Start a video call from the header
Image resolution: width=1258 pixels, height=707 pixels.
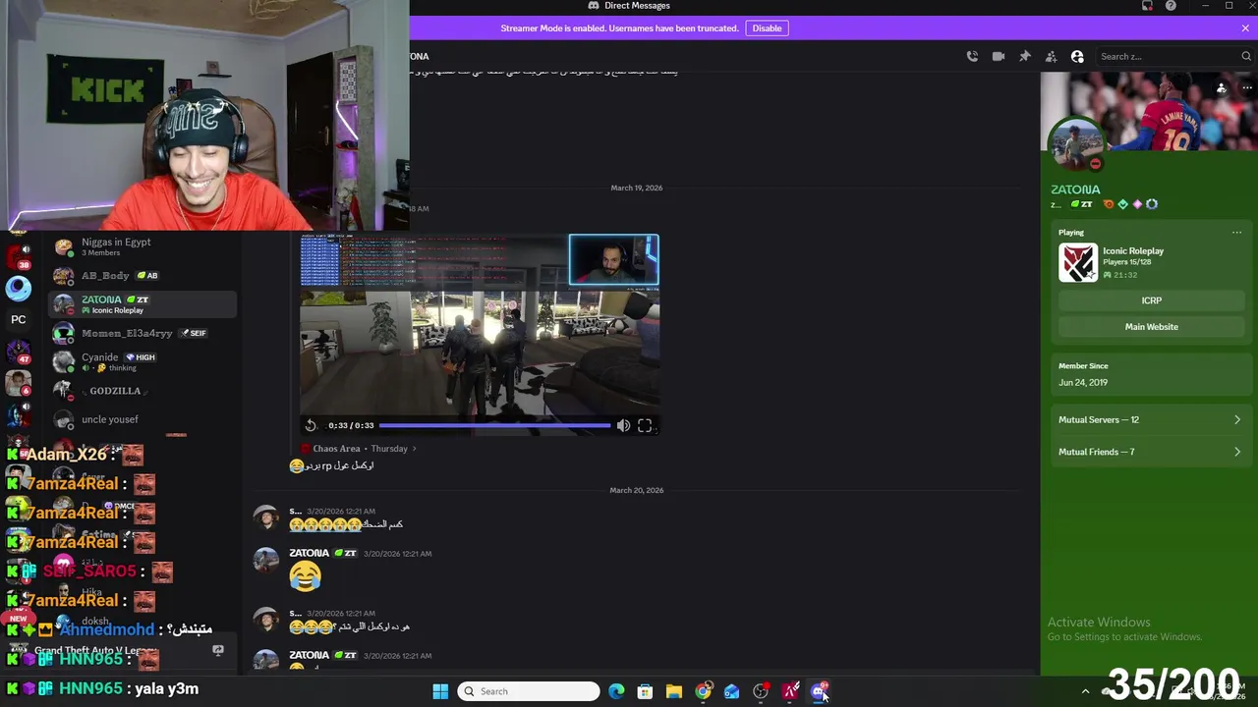pos(999,56)
